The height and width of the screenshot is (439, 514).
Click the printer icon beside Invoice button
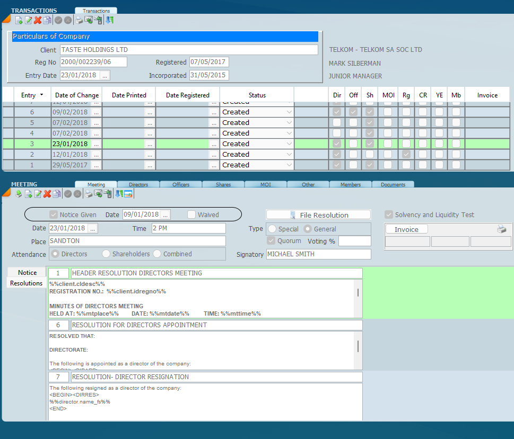tap(501, 229)
